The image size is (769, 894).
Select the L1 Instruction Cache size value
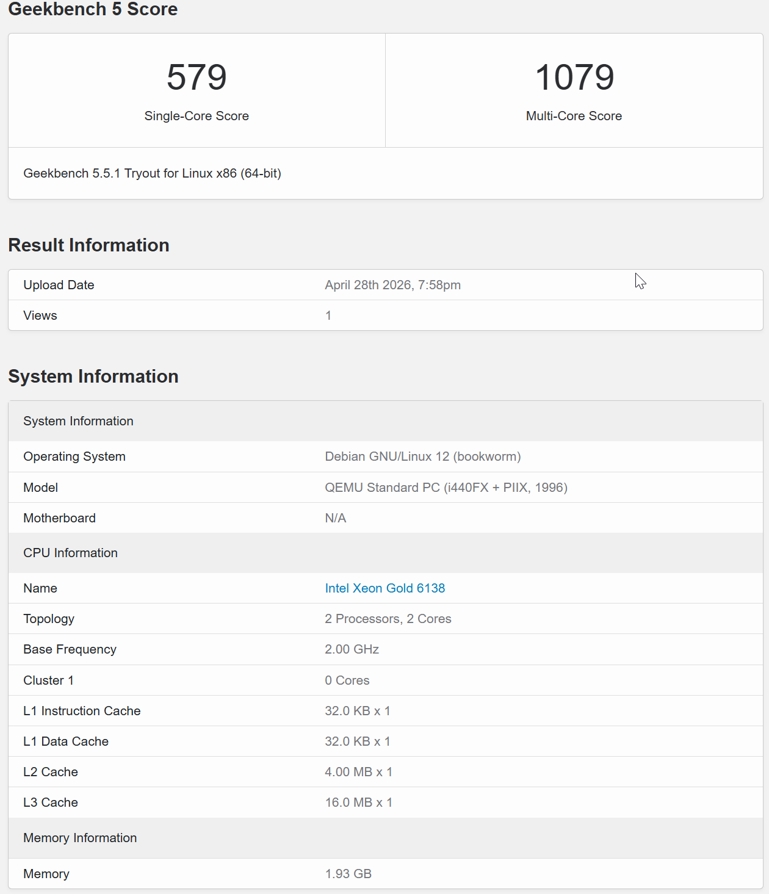(358, 711)
